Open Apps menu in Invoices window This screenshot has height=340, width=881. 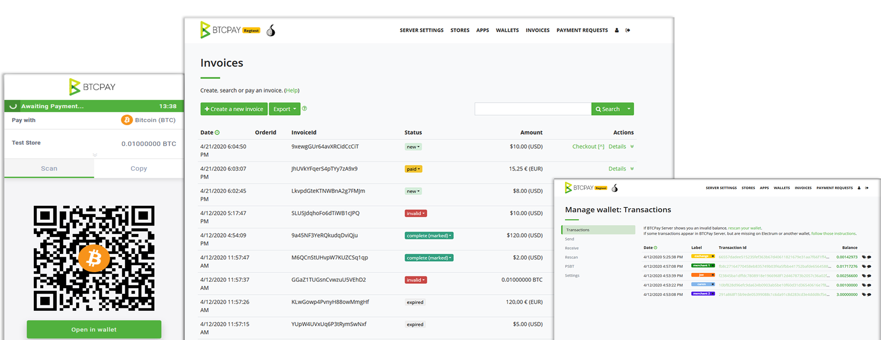[483, 30]
